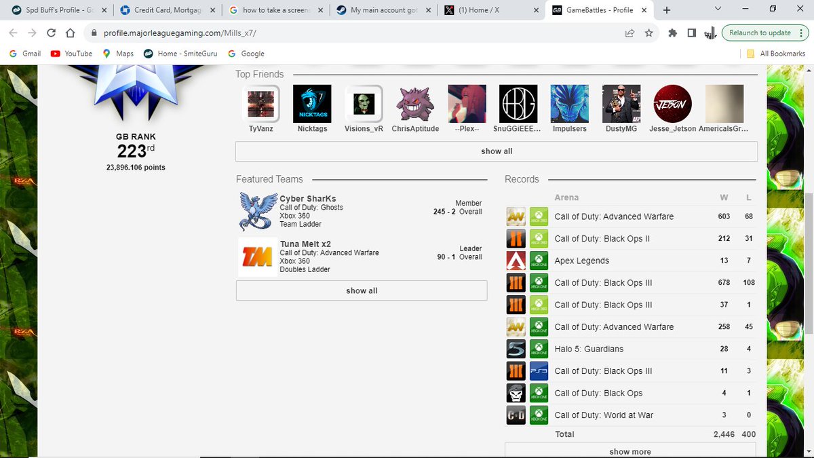Open YouTube bookmark
The image size is (814, 458).
coord(71,54)
